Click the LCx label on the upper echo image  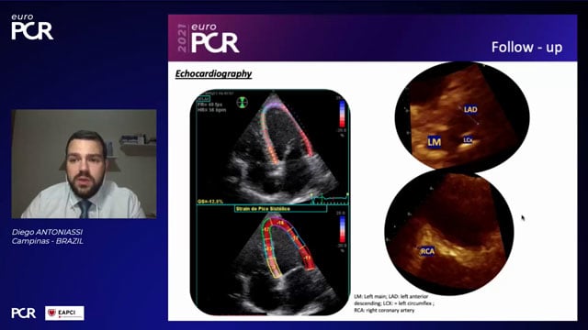coord(468,140)
